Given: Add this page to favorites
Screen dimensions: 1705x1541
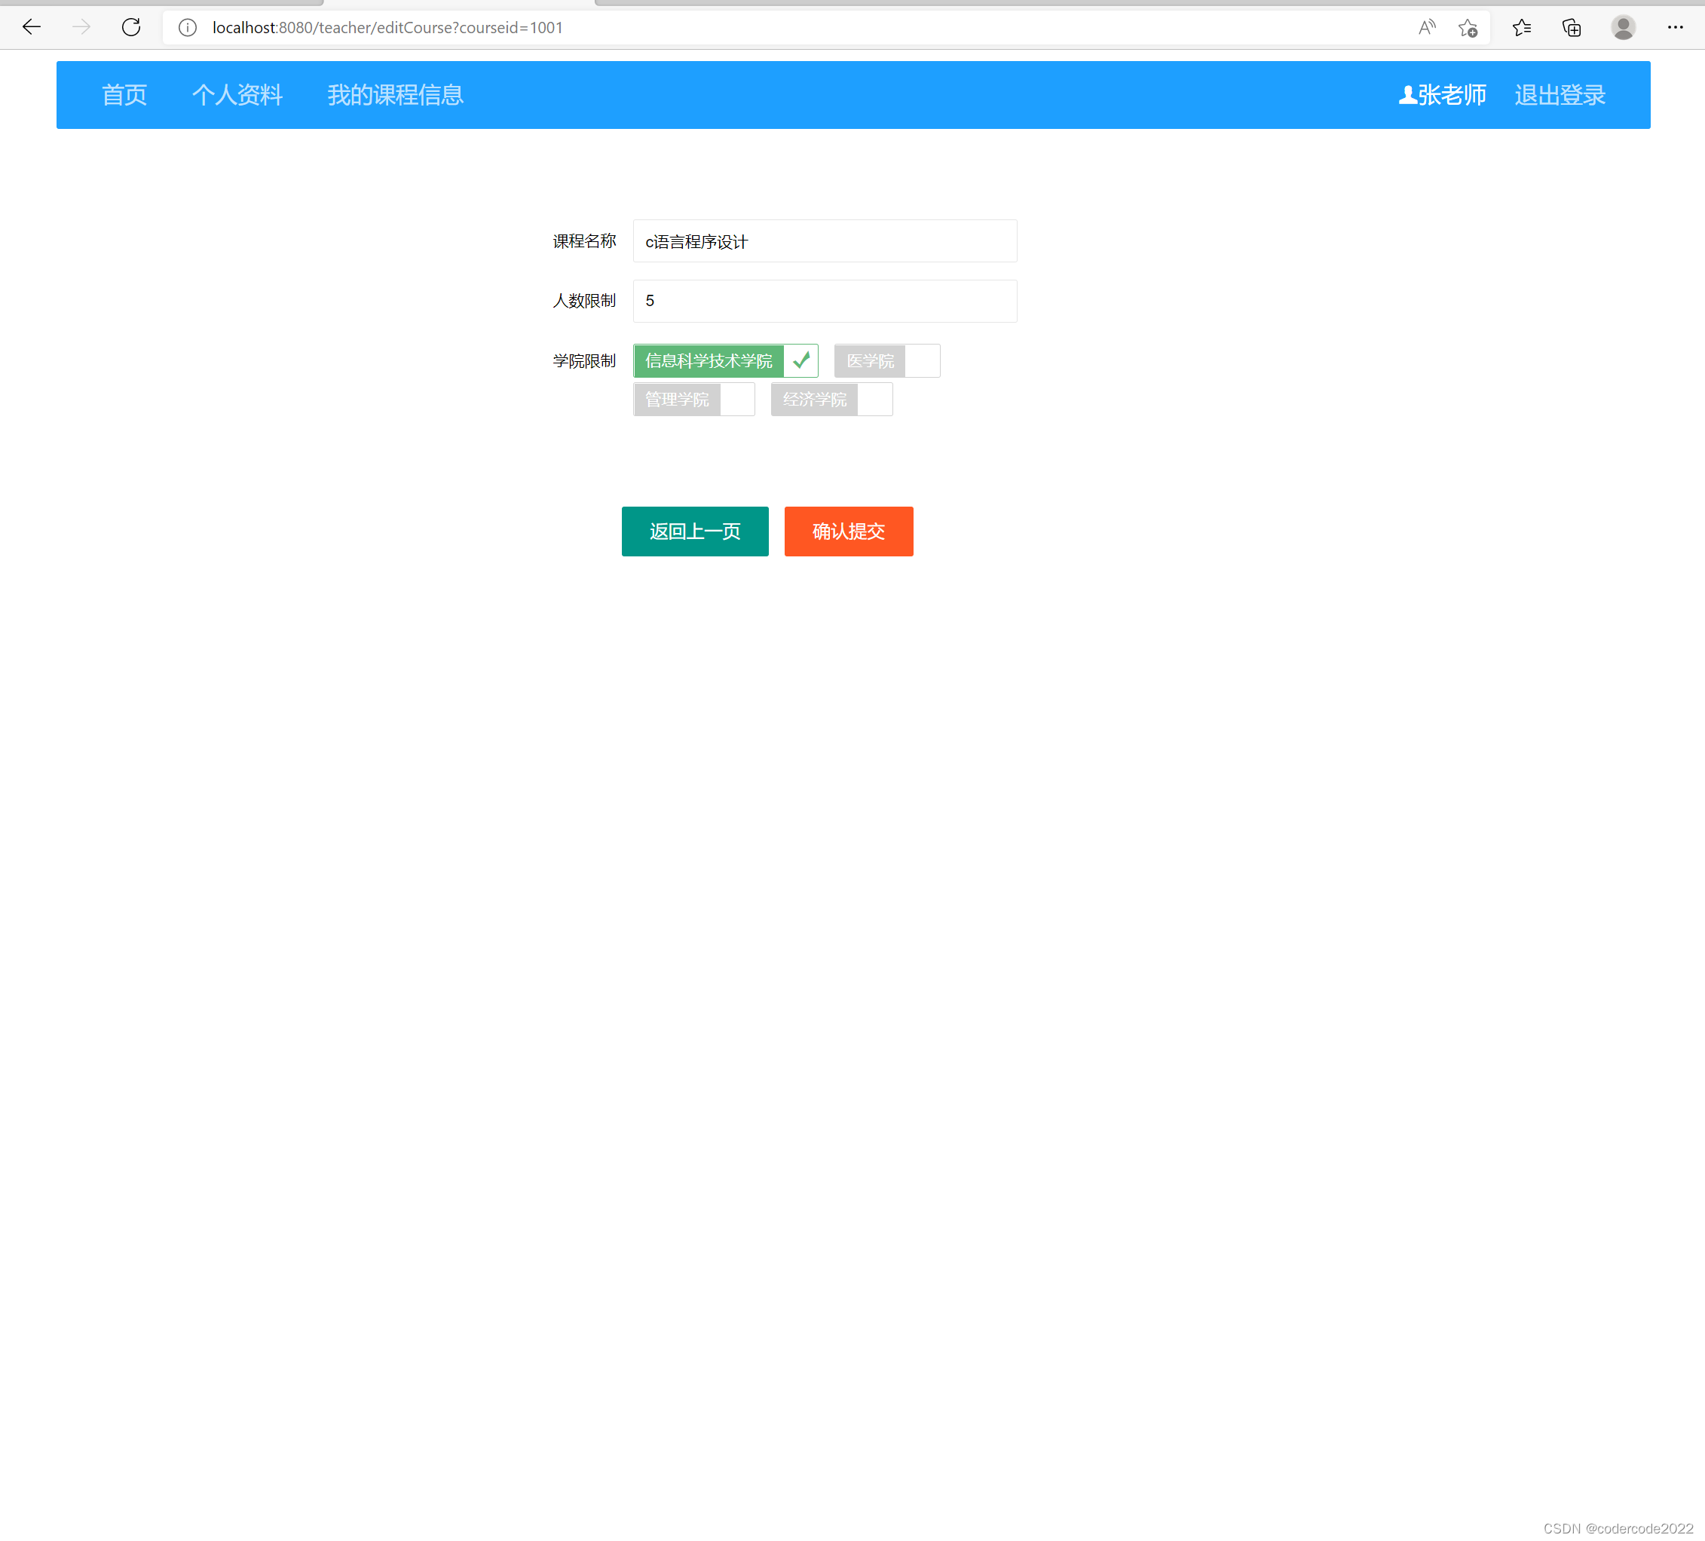Looking at the screenshot, I should coord(1468,28).
